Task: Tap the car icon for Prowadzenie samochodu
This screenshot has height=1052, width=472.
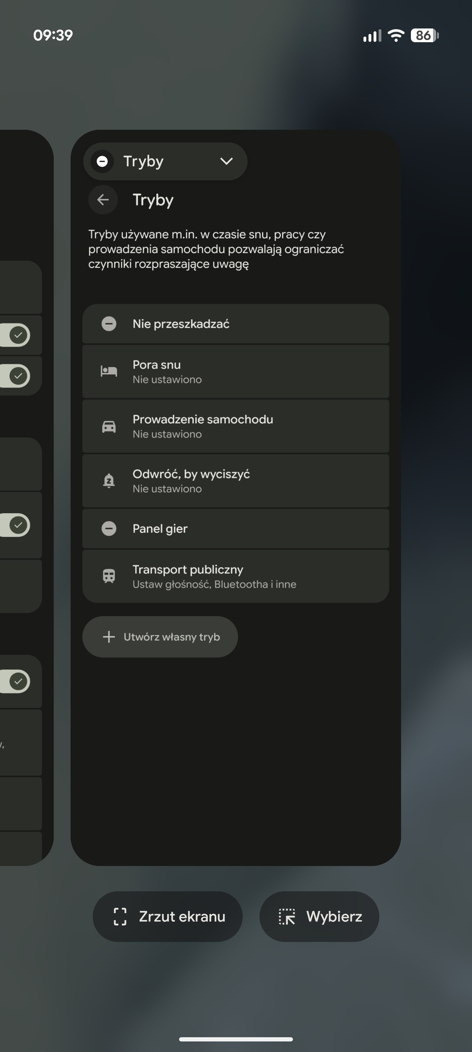Action: 109,426
